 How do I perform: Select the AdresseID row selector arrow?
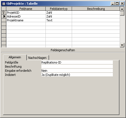[x=4, y=16]
